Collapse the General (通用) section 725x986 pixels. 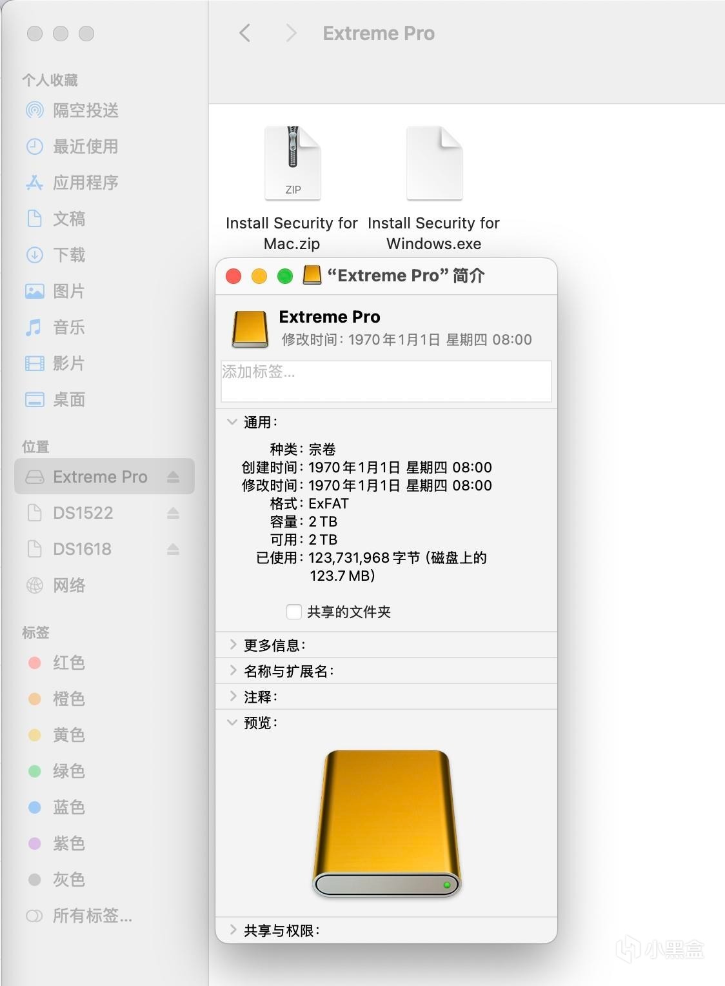pos(232,422)
